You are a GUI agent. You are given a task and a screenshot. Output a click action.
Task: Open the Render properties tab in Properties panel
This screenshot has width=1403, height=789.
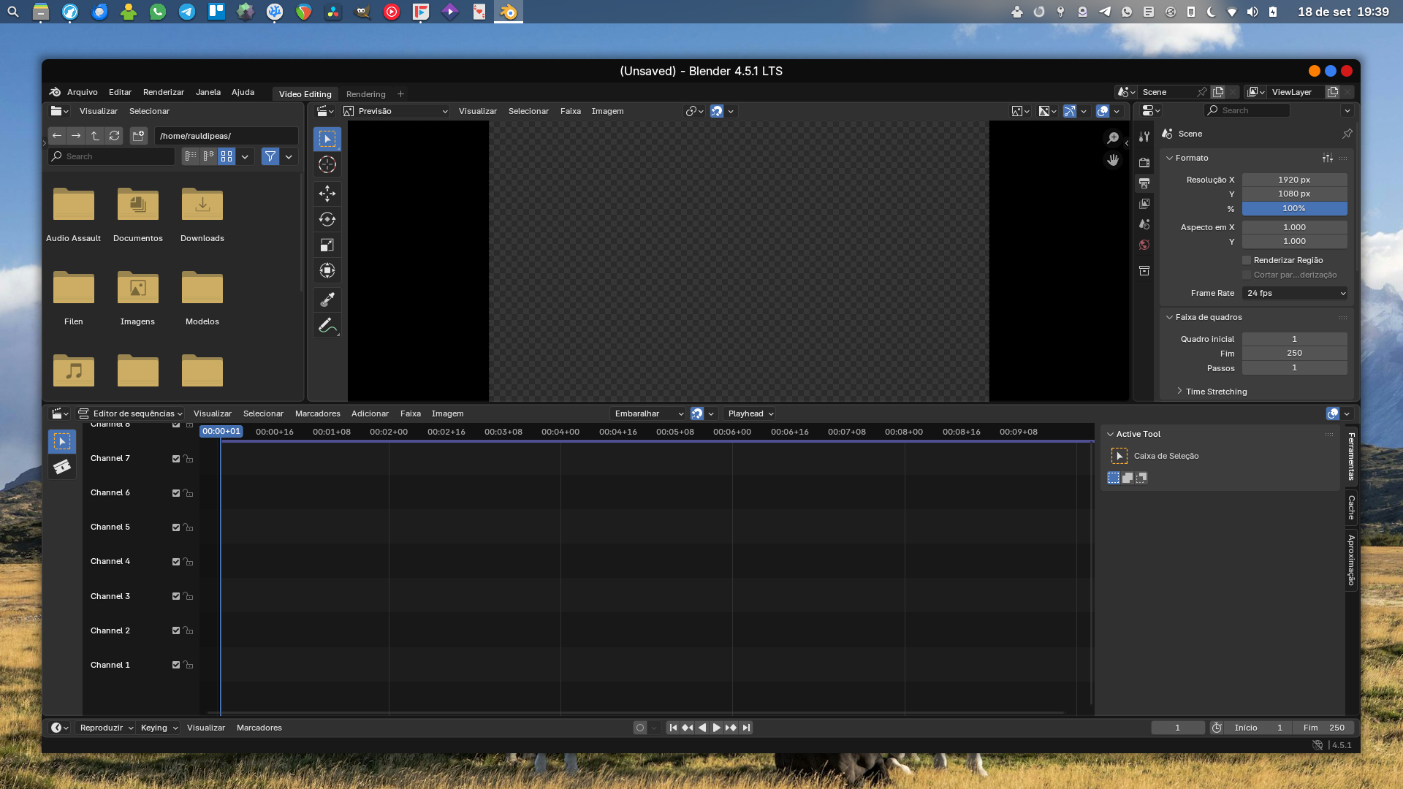pos(1144,162)
